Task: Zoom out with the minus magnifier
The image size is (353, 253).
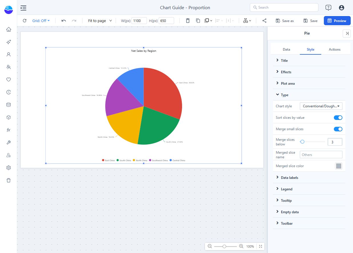Action: 210,246
